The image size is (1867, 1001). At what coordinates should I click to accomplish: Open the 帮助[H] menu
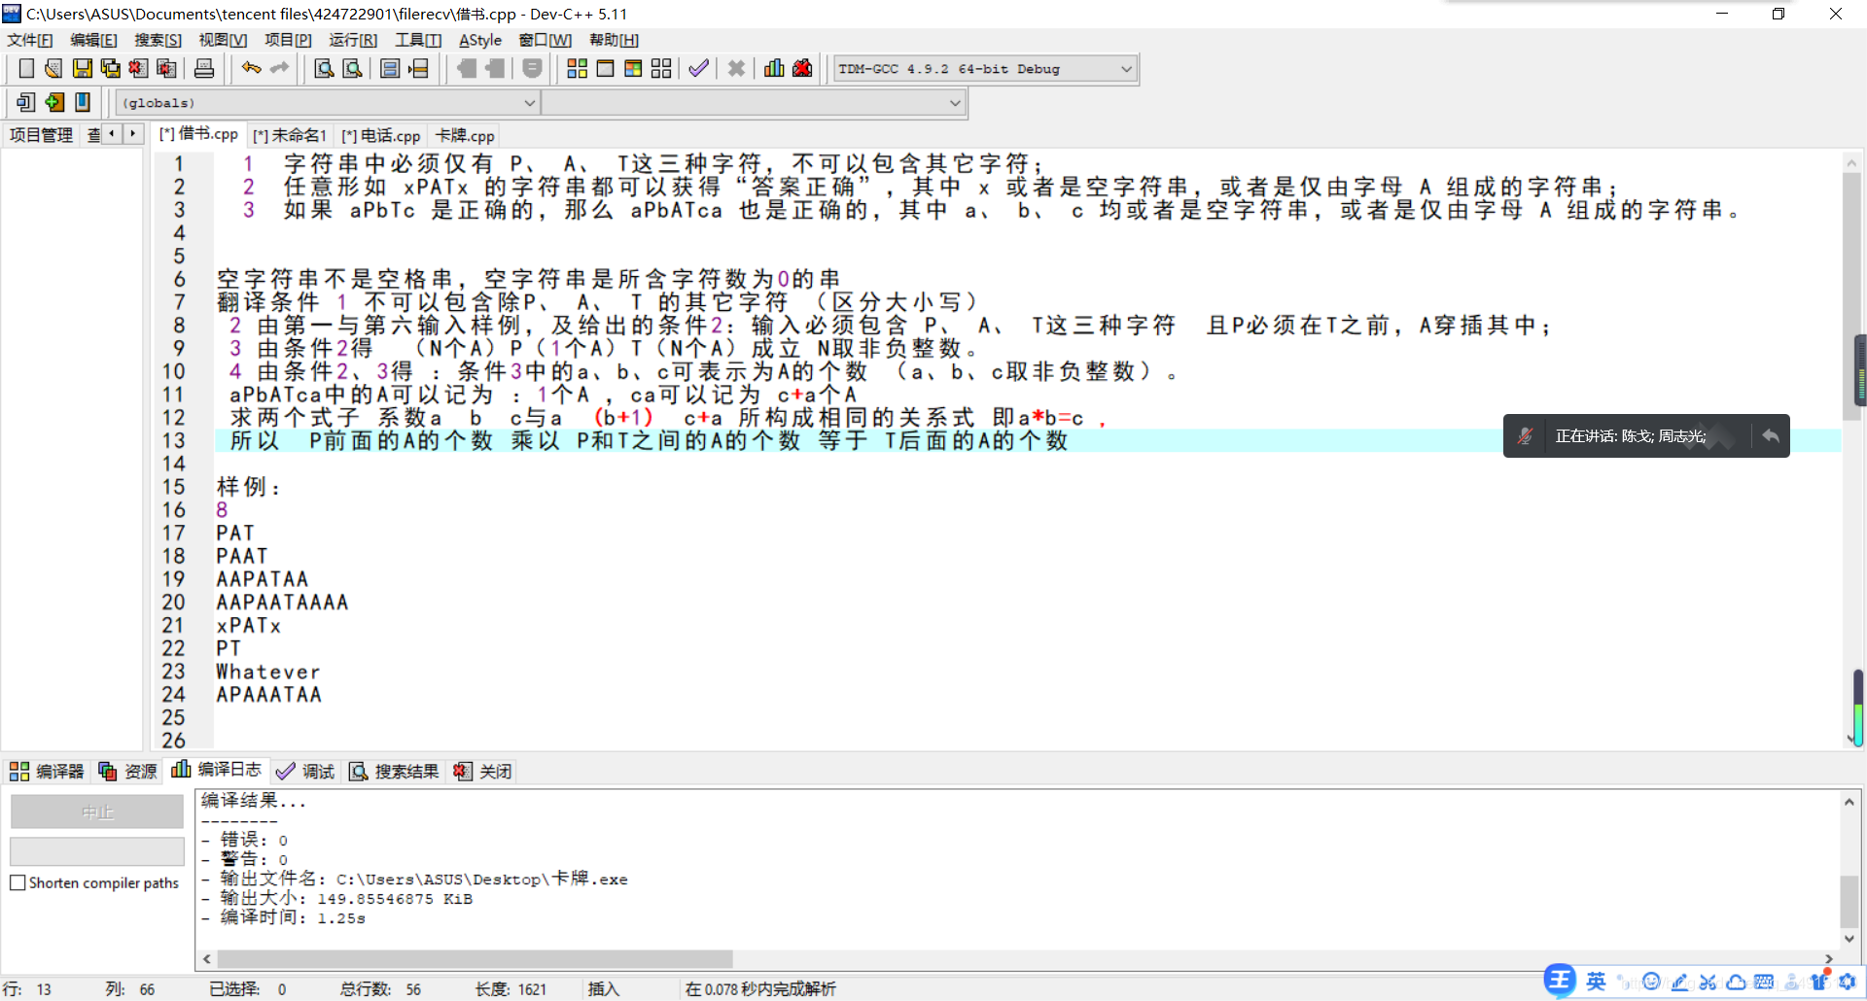pos(614,40)
